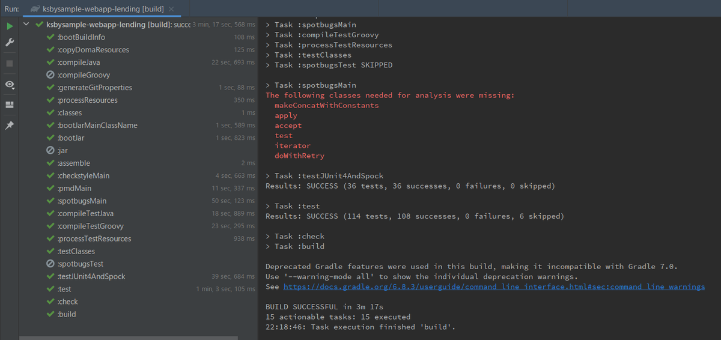The image size is (721, 340).
Task: Select the :pmdMain task row
Action: coord(139,189)
